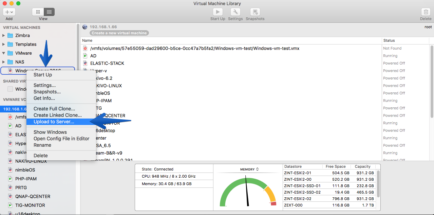Open the MEMORY gauge selector dropdown
This screenshot has height=215, width=434.
coord(249,169)
